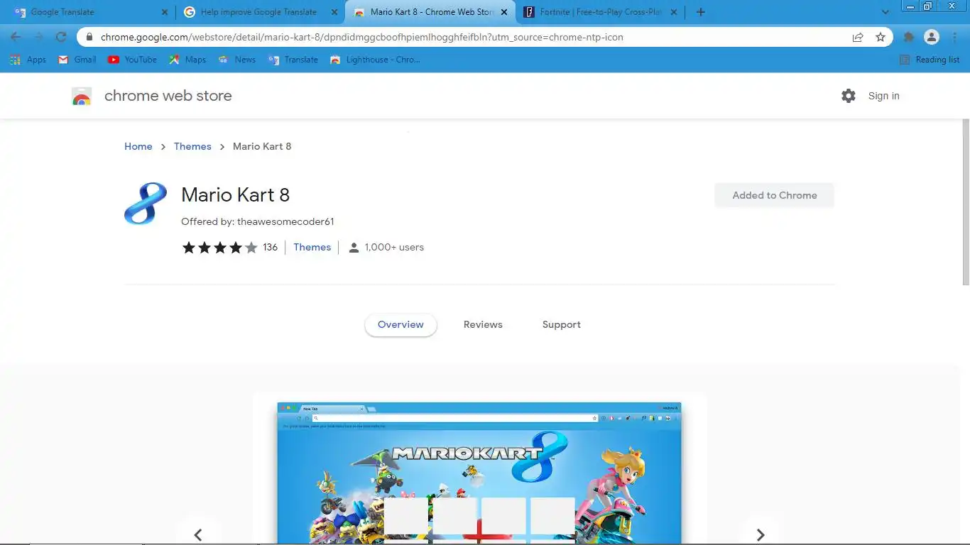Open News from bookmarks bar

237,60
